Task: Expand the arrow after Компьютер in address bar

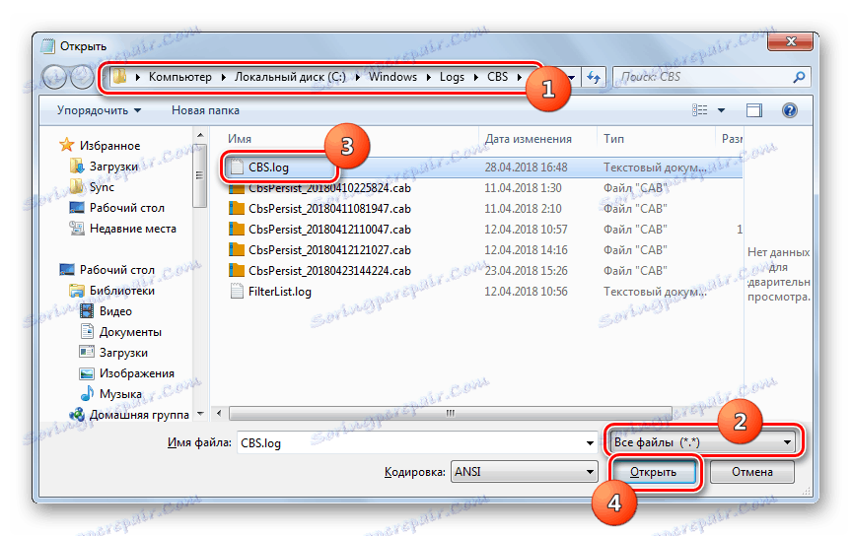Action: [223, 77]
